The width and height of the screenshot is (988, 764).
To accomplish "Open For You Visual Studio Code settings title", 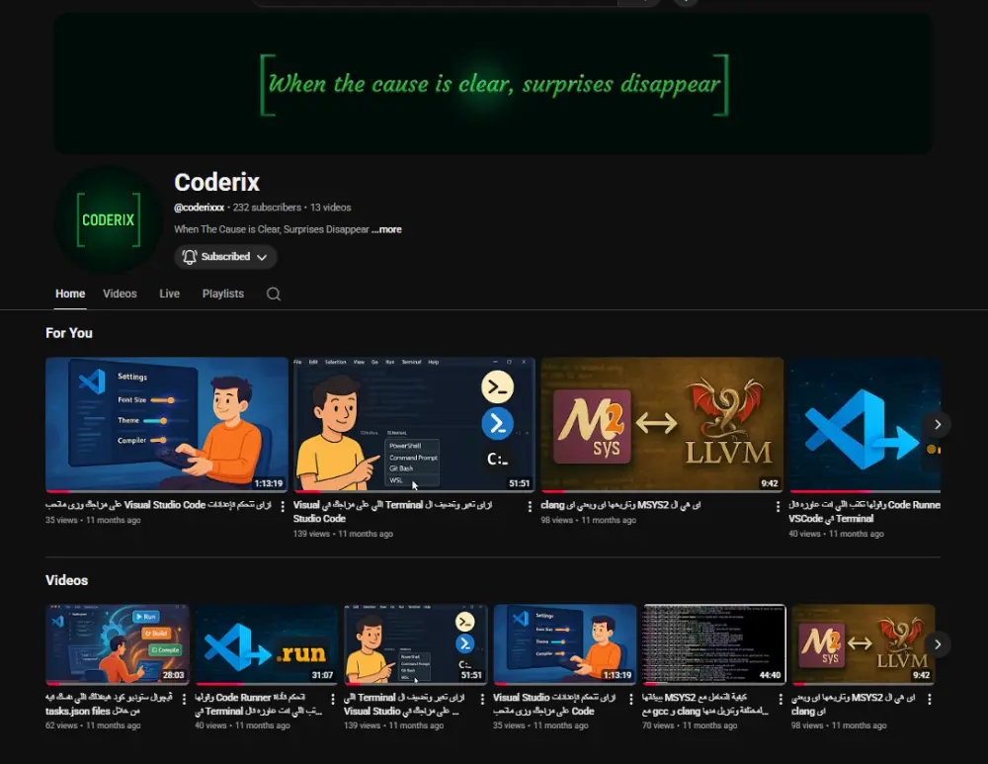I will [158, 505].
